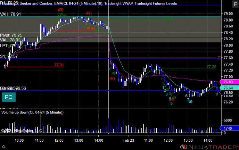Click the Break 76.56 level label
The height and width of the screenshot is (150, 239).
[x=13, y=88]
